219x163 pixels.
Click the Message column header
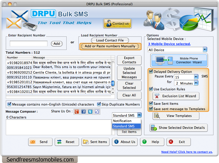[x=71, y=57]
